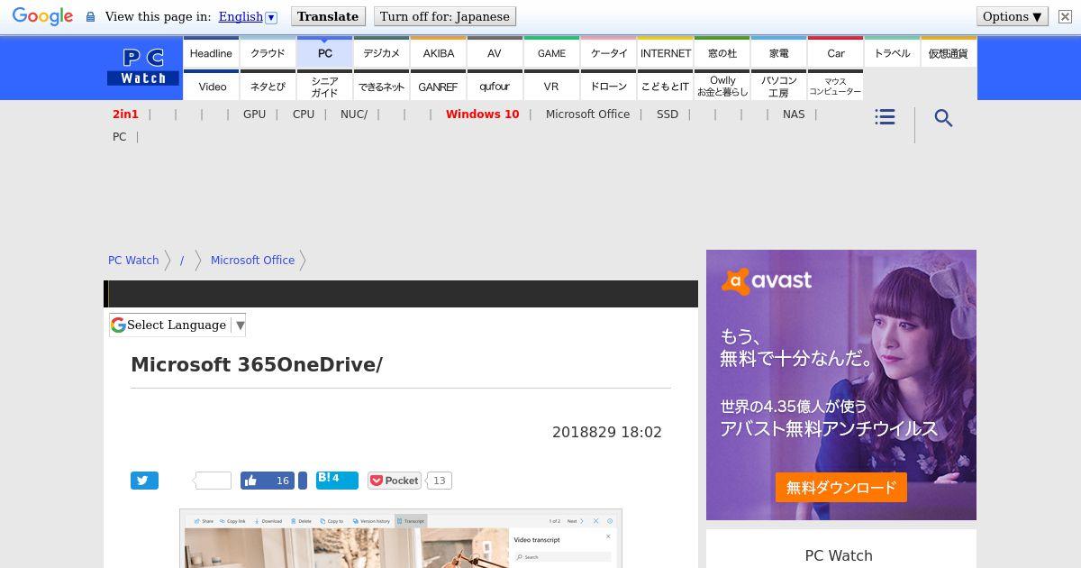1081x568 pixels.
Task: Click the Avast orange download button
Action: coord(840,488)
